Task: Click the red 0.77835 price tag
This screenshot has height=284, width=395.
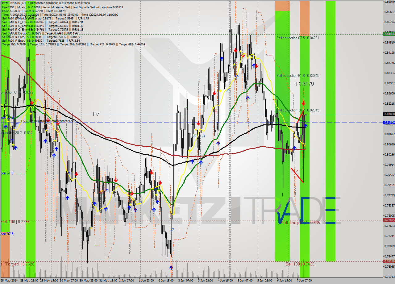Action: [389, 220]
